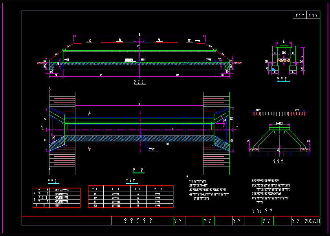The image size is (330, 236).
Task: Select the underlined elevation view title
Action: coord(139,82)
